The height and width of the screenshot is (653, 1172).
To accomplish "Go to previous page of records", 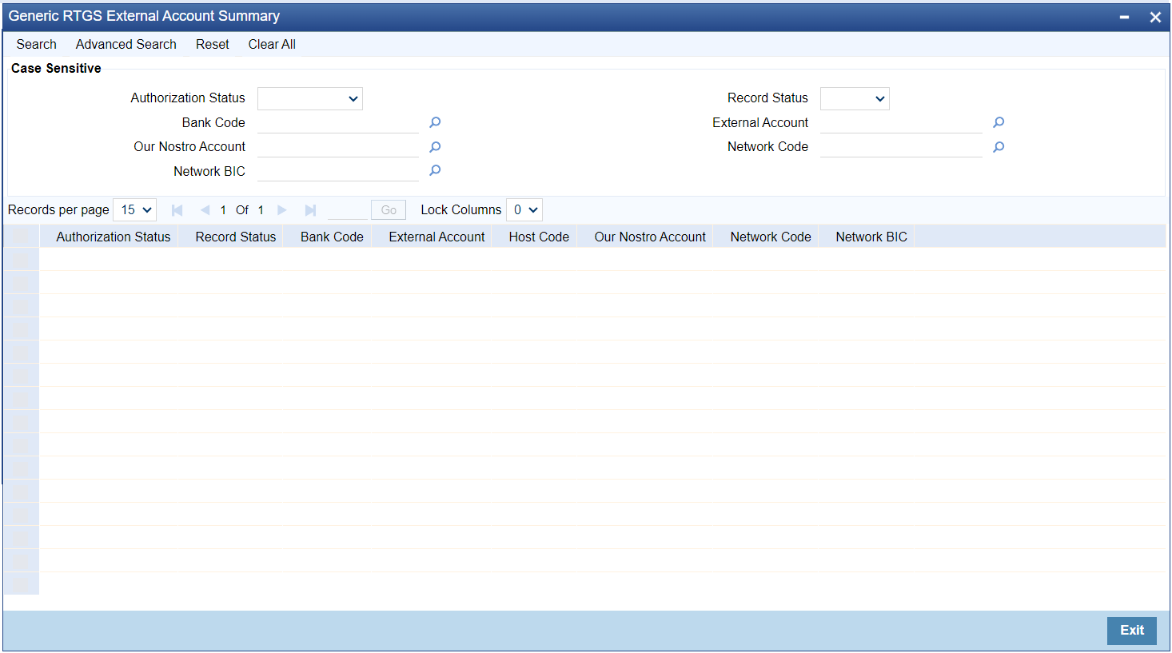I will tap(205, 210).
